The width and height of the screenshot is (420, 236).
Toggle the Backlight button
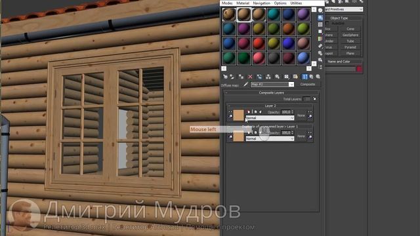pos(320,18)
